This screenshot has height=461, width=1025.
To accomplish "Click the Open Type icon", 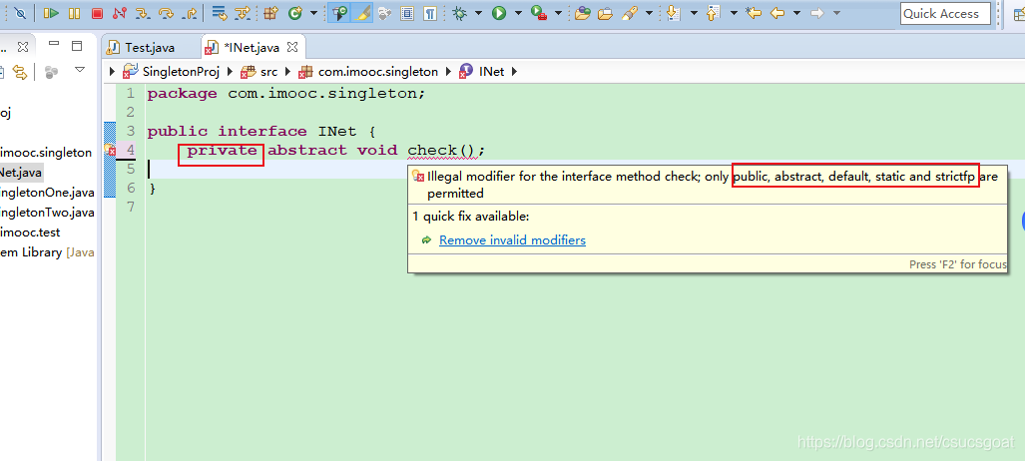I will [x=583, y=13].
